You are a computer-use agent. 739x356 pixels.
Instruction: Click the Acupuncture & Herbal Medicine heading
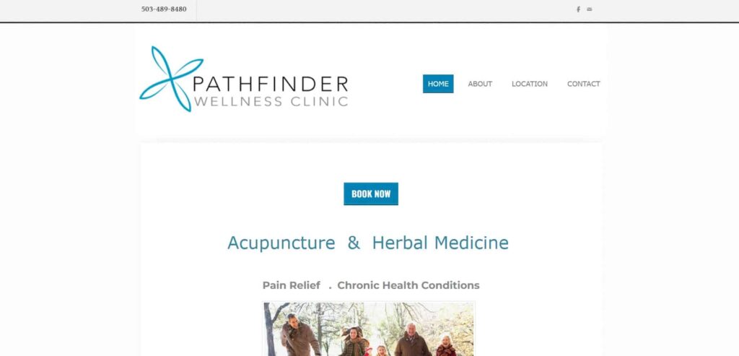point(368,243)
